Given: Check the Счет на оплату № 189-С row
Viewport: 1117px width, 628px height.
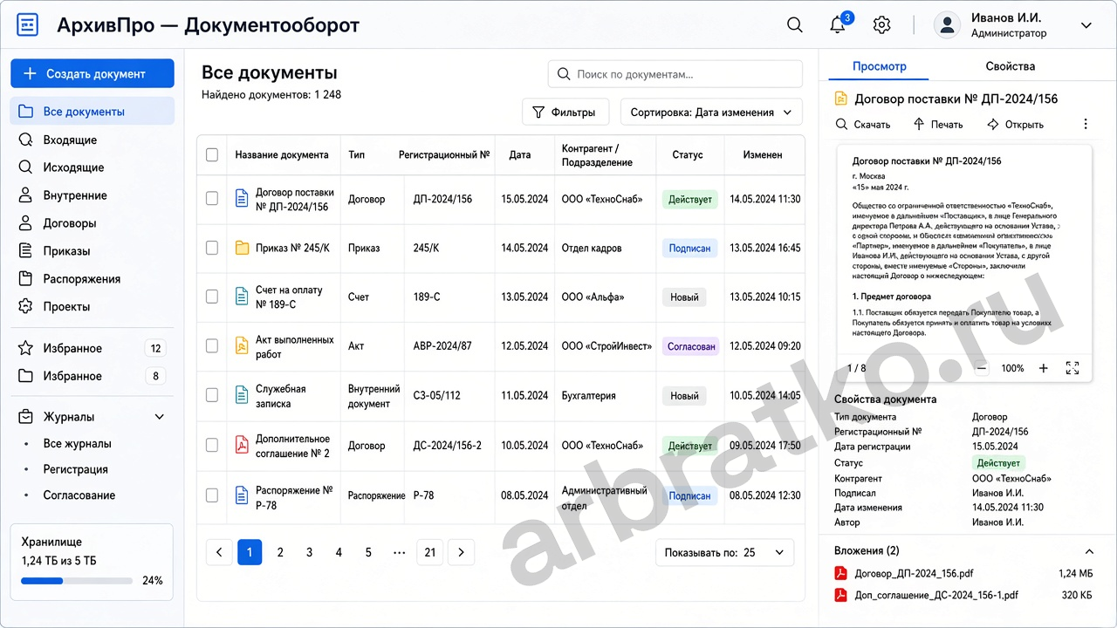Looking at the screenshot, I should point(212,297).
